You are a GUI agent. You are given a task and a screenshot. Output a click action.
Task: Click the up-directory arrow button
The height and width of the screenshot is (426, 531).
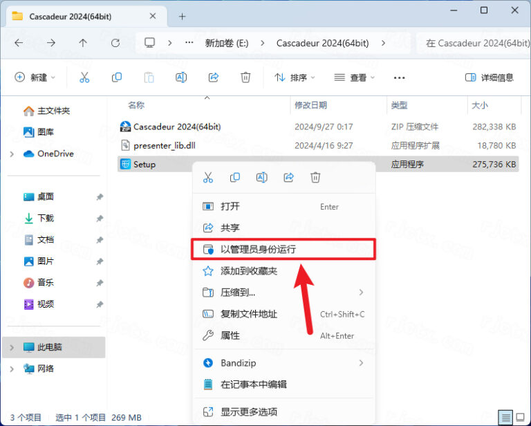(83, 43)
